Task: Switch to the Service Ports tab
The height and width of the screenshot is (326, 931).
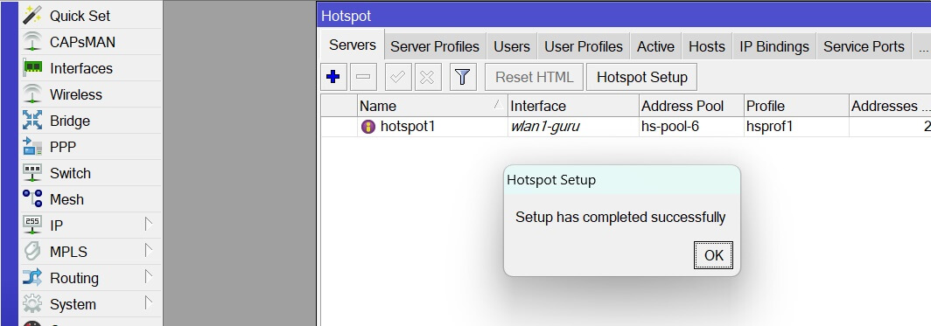Action: [864, 46]
